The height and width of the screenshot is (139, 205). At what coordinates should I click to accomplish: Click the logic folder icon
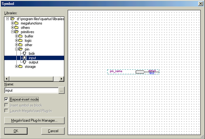coord(20,40)
